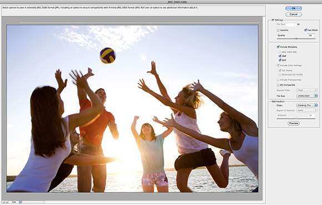Image resolution: width=322 pixels, height=205 pixels.
Task: Toggle the ICC Profile checkbox
Action: [x=280, y=70]
